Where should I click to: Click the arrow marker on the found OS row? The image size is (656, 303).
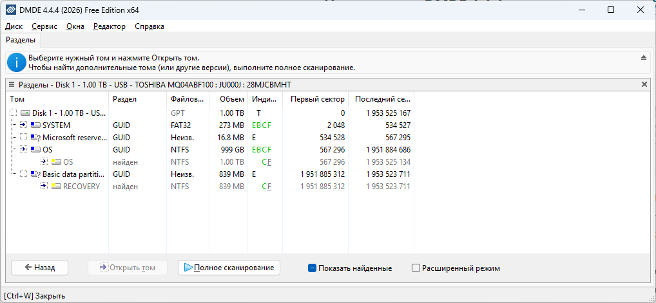pyautogui.click(x=44, y=161)
